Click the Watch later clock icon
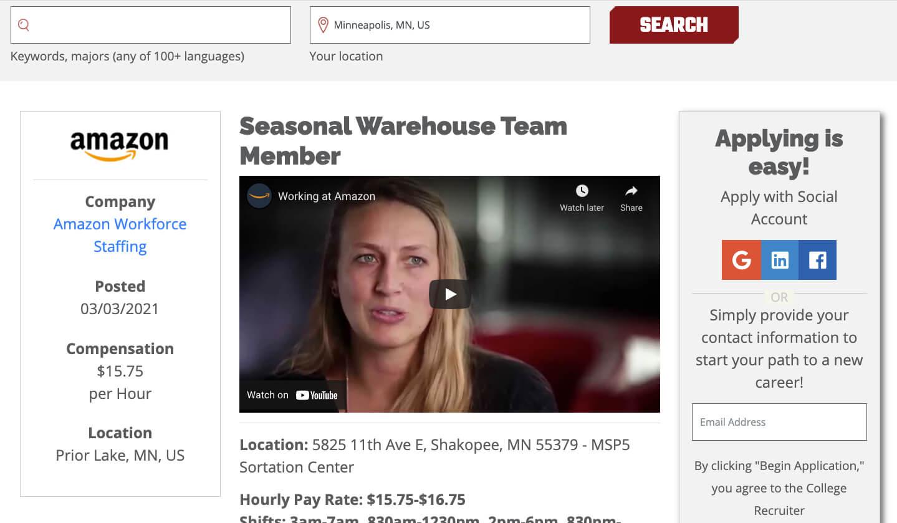The image size is (897, 523). [582, 191]
